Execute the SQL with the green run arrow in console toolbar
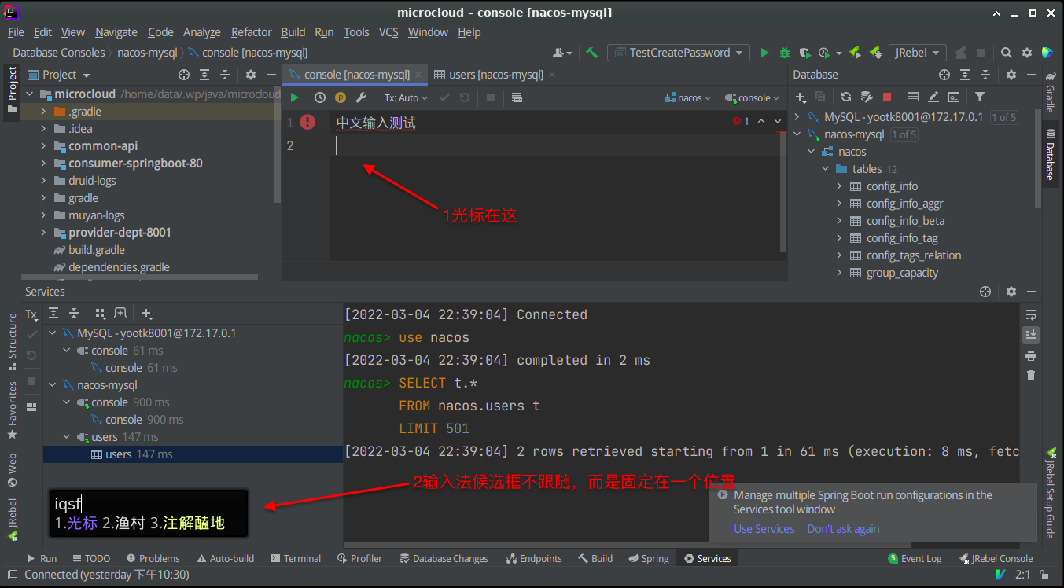 (294, 98)
